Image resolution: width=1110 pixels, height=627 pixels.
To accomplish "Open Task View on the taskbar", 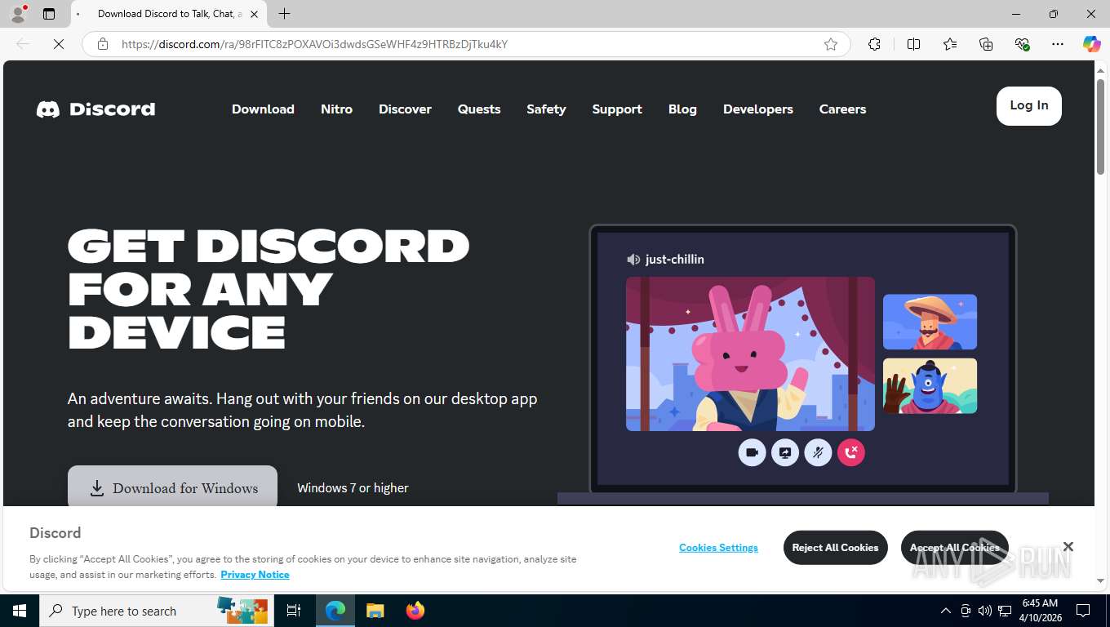I will [294, 611].
